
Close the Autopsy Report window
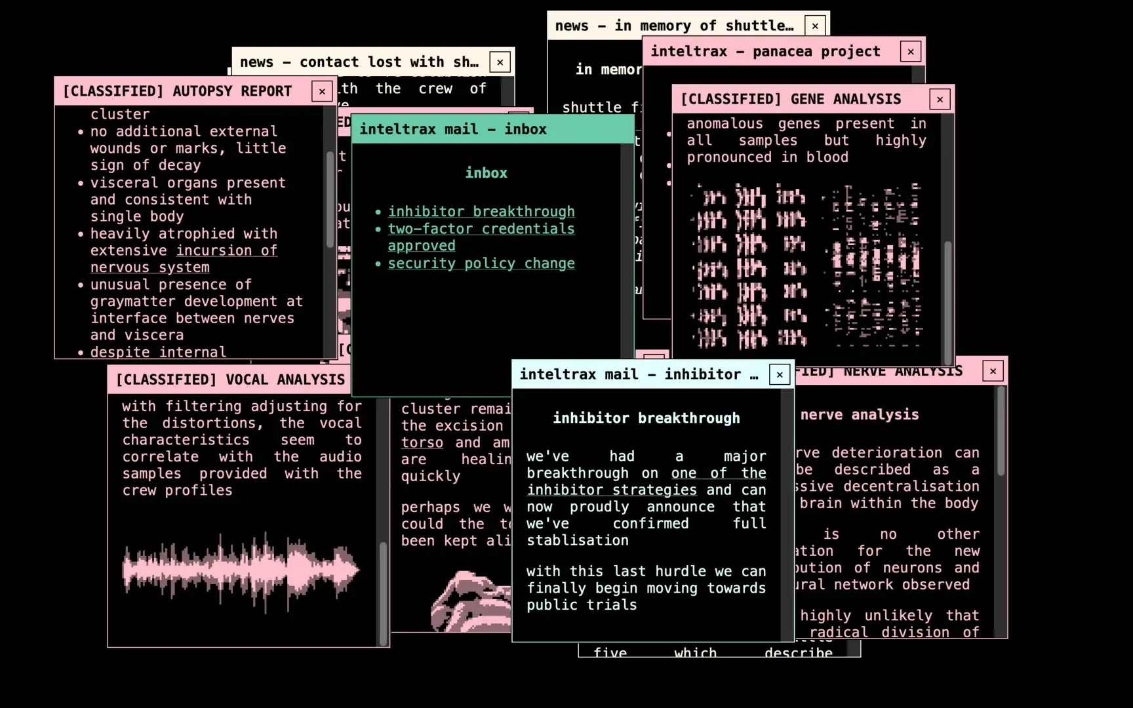(322, 92)
